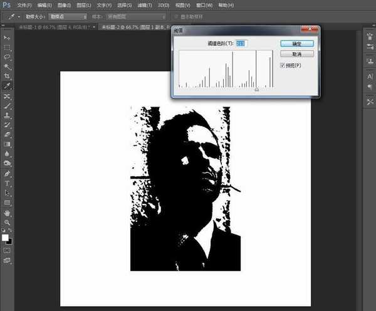
Task: Select the Eyedropper tool in toolbox
Action: (x=8, y=85)
